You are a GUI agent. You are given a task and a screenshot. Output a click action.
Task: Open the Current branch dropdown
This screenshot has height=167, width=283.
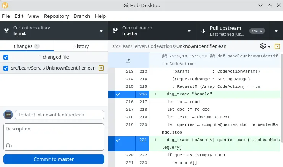click(152, 31)
